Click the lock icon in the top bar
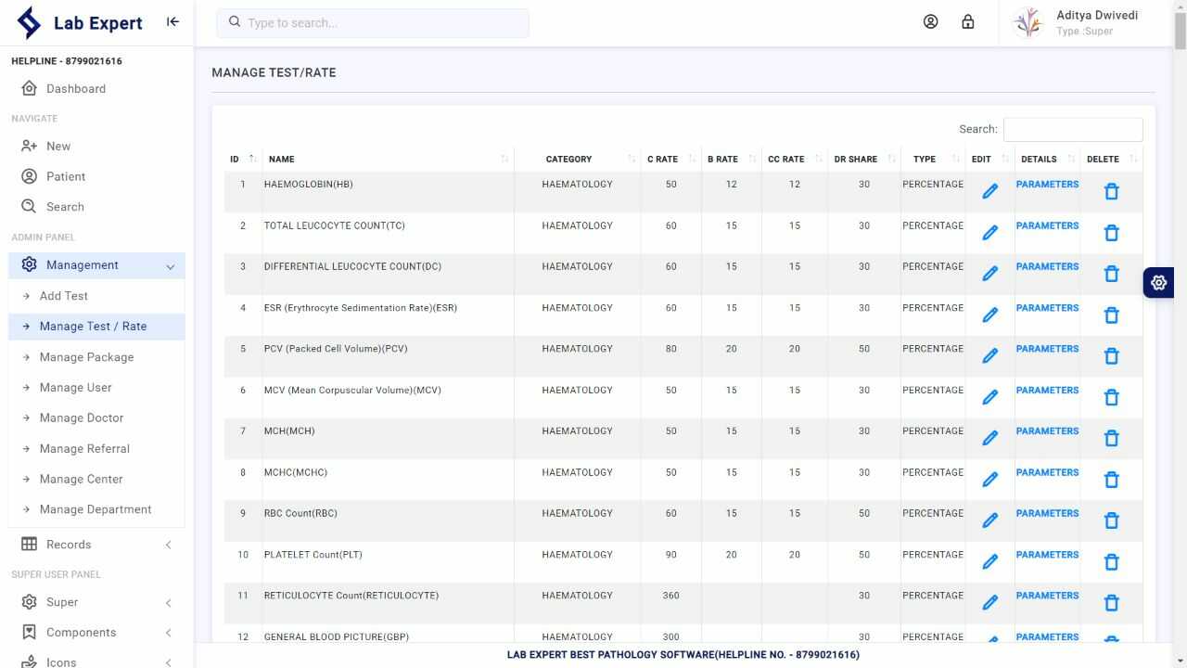 pos(967,20)
